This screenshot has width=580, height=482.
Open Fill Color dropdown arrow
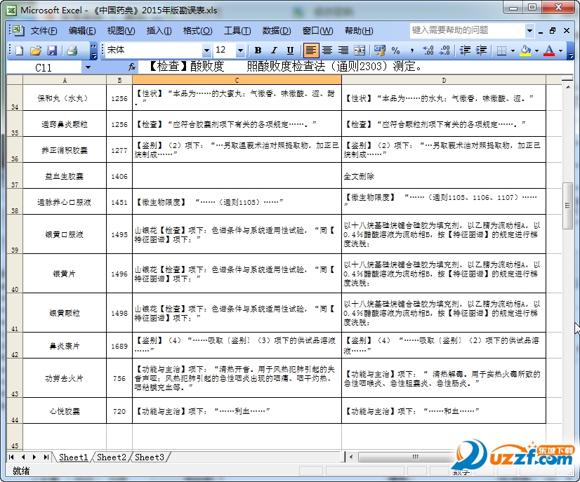point(536,51)
